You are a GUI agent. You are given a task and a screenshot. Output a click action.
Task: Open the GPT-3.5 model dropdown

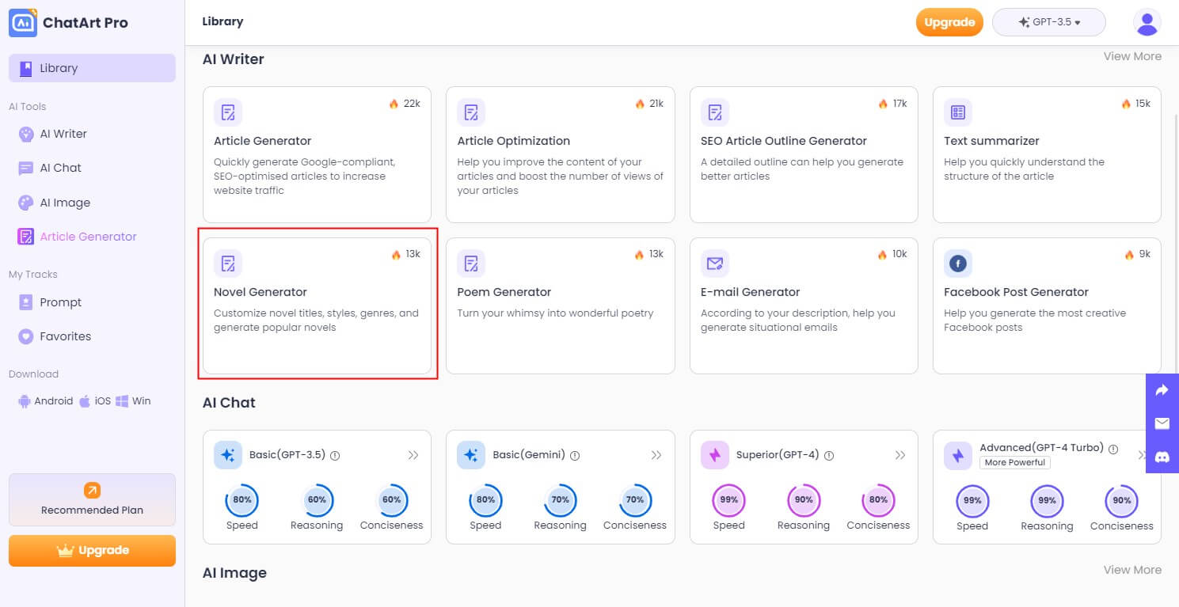tap(1049, 22)
